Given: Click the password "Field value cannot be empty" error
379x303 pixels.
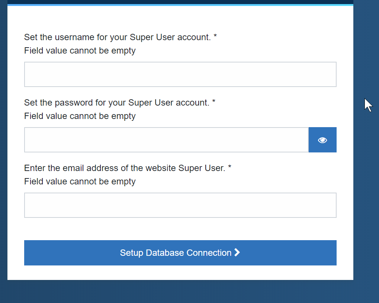Looking at the screenshot, I should (80, 116).
